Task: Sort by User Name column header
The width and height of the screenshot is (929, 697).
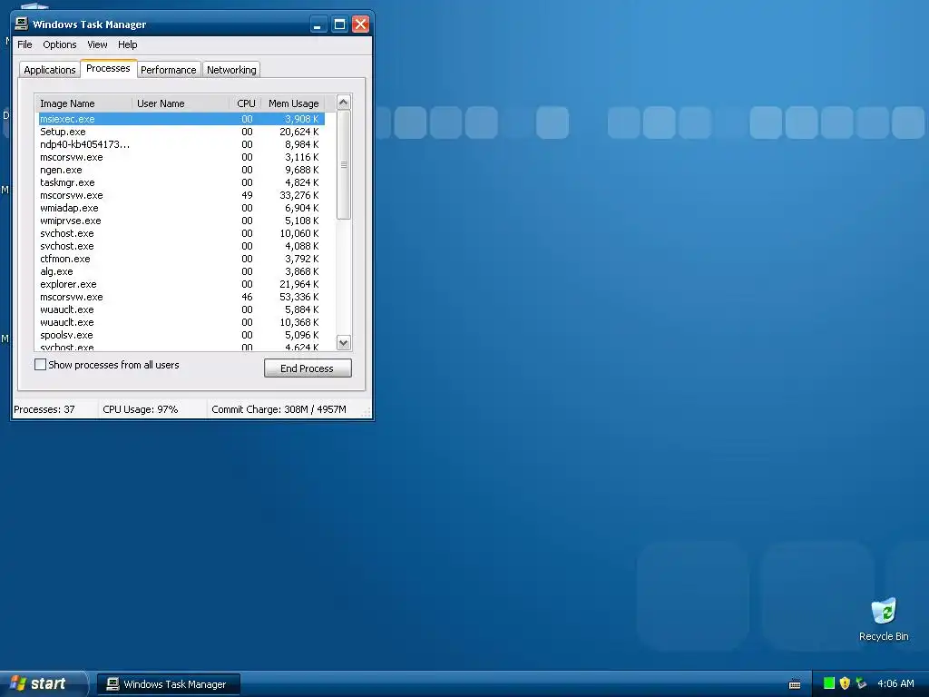Action: [181, 103]
